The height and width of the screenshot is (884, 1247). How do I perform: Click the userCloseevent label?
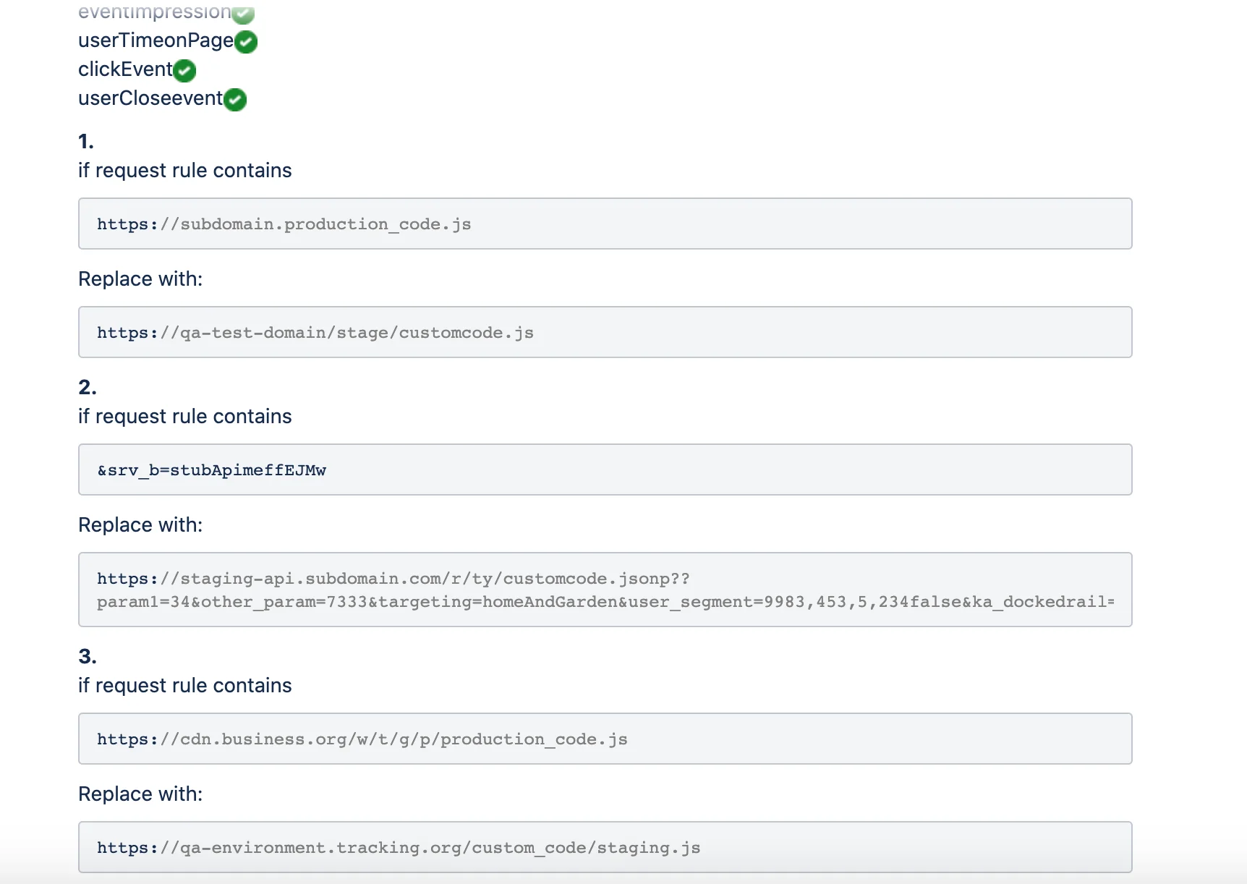[150, 98]
